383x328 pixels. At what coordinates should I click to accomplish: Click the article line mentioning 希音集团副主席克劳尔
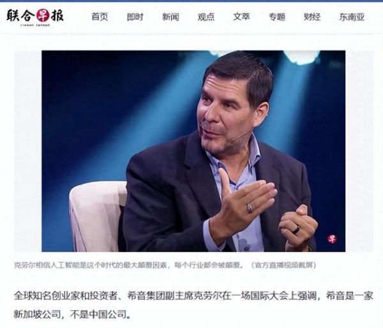[193, 295]
